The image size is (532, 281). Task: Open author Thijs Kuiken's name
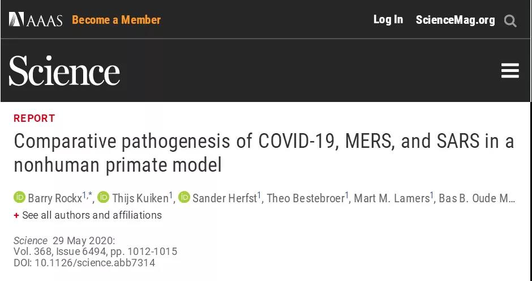pos(140,198)
